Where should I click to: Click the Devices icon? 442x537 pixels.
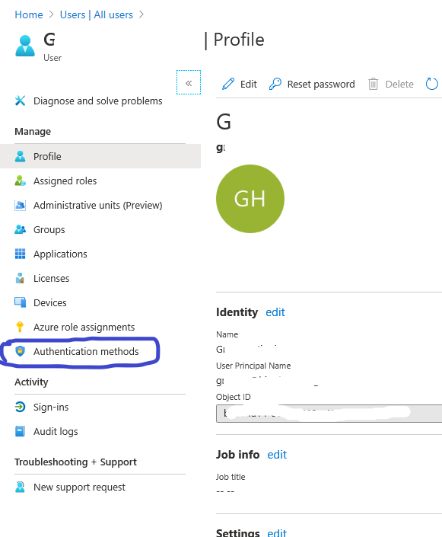pos(21,302)
